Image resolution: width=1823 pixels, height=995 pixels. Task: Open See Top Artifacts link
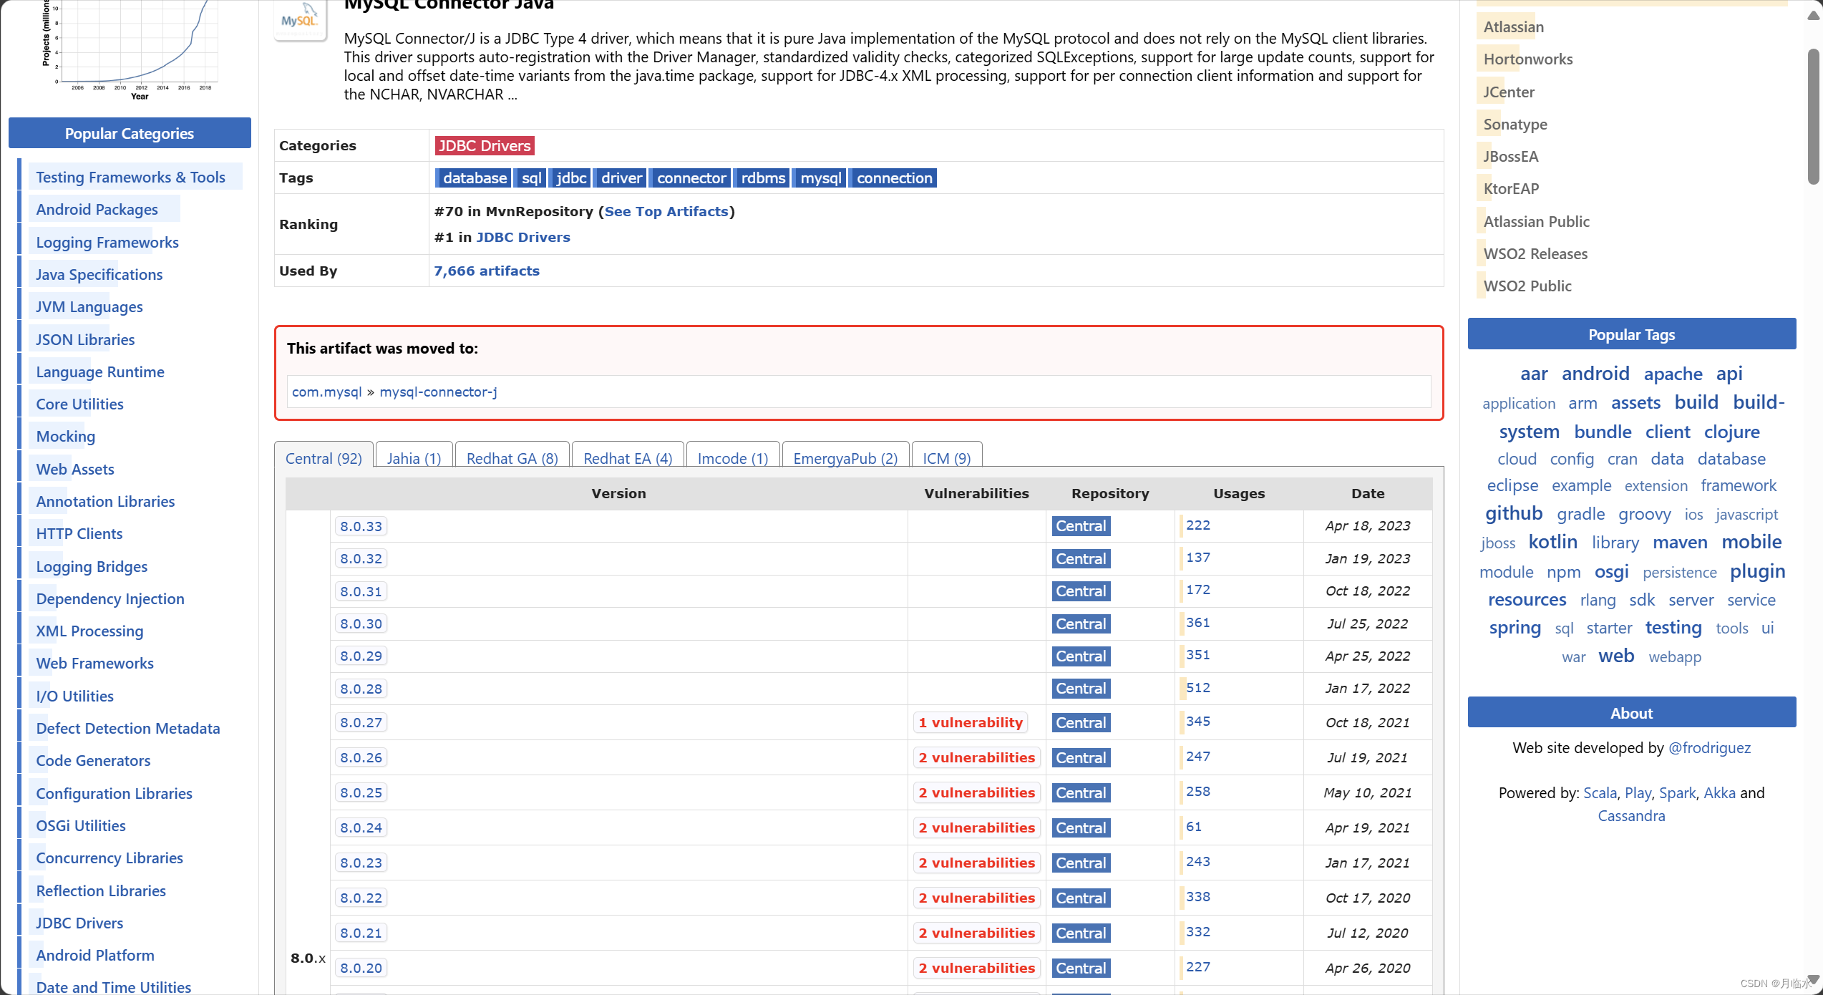[x=666, y=211]
